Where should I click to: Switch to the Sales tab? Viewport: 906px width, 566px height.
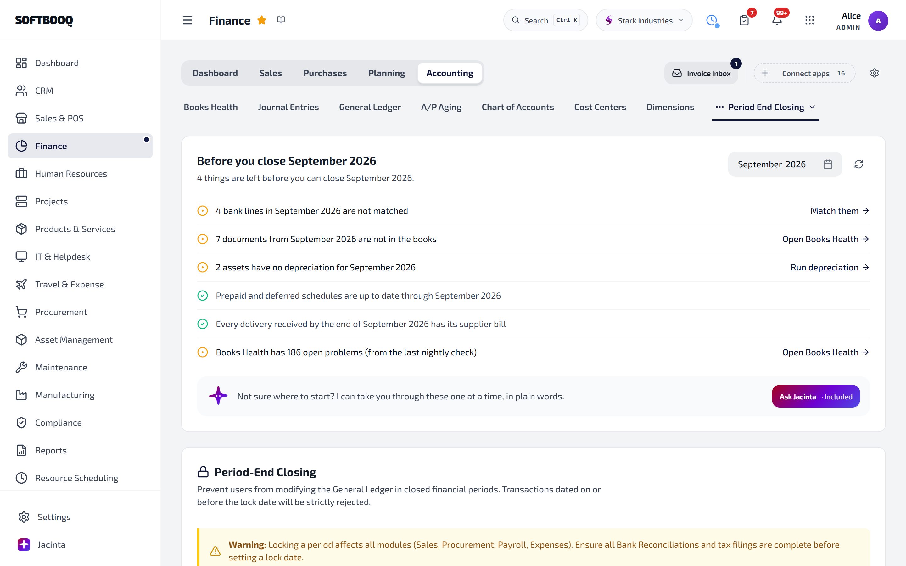270,73
